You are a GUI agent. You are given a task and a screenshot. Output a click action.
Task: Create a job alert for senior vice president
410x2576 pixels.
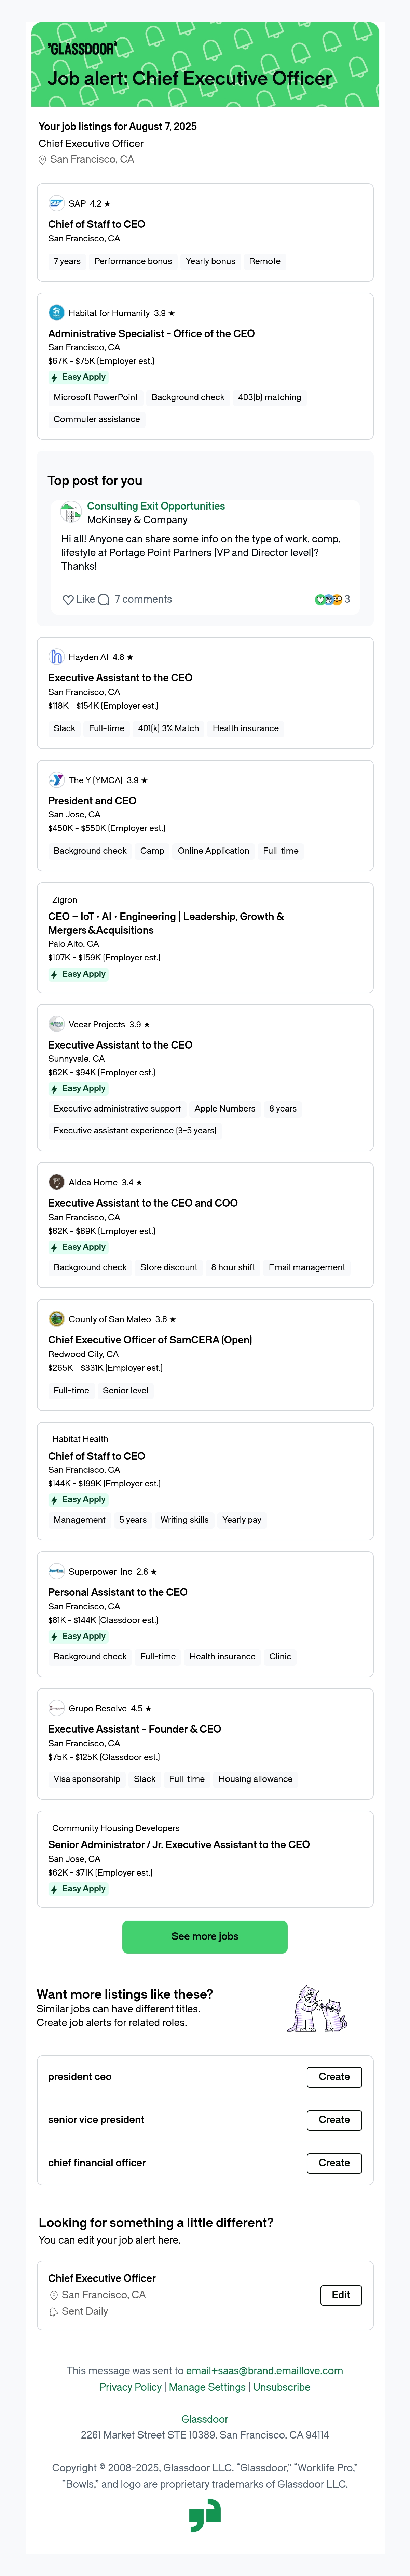tap(334, 2119)
